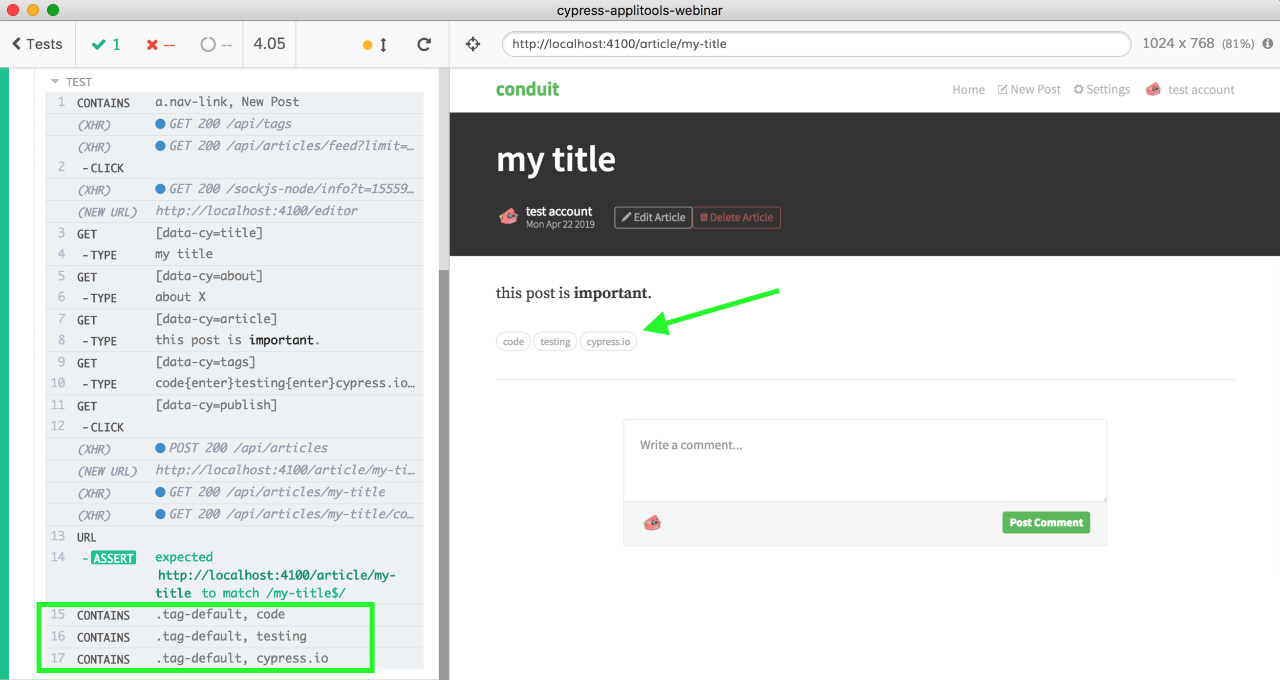
Task: Click the pending tests circle icon
Action: coord(208,45)
